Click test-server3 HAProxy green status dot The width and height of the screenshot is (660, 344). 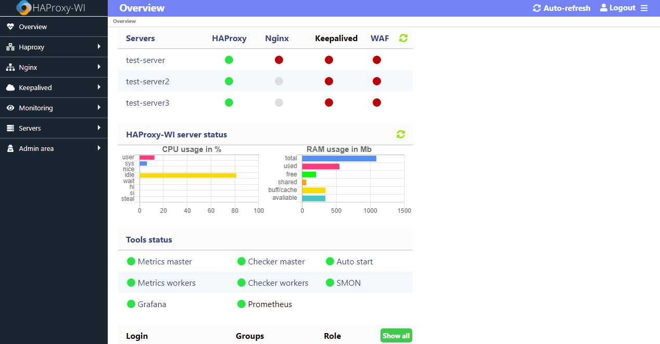click(x=229, y=103)
